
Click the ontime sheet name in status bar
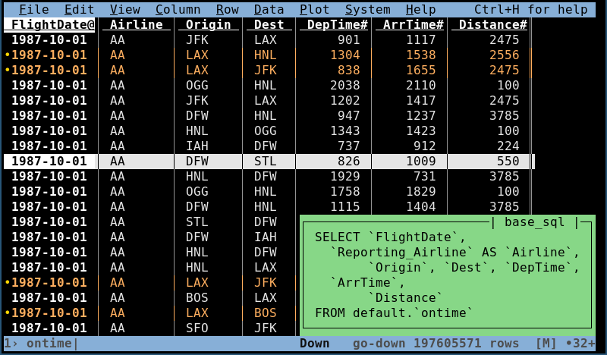click(x=49, y=343)
